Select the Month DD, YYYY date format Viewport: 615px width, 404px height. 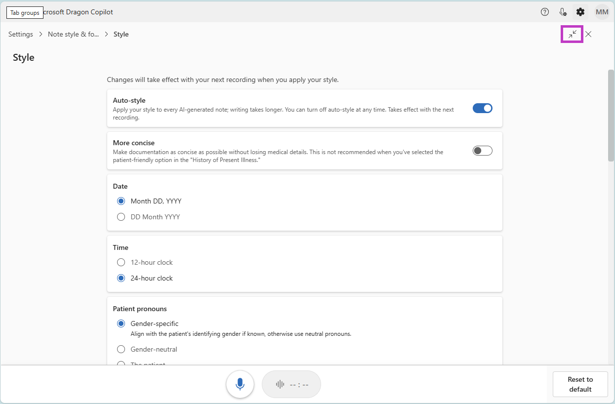(121, 201)
